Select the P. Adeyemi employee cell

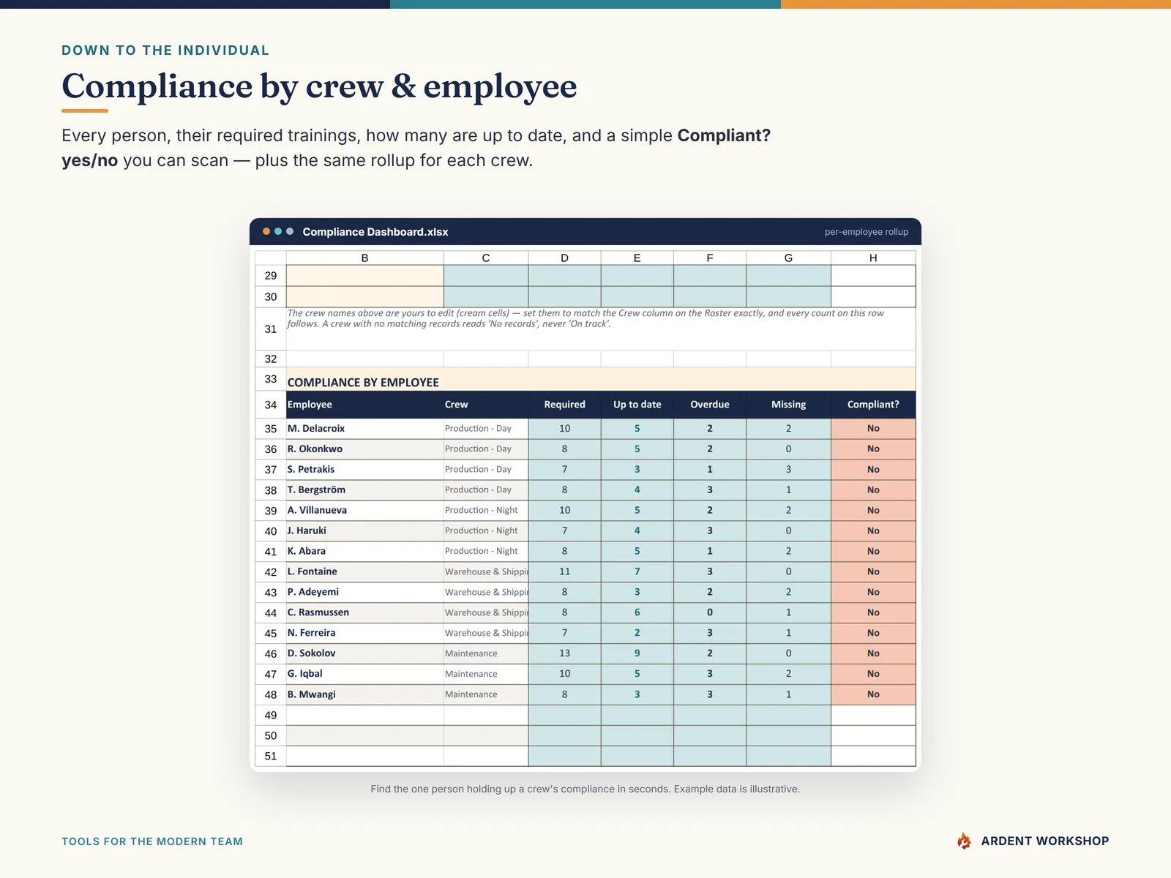(364, 593)
